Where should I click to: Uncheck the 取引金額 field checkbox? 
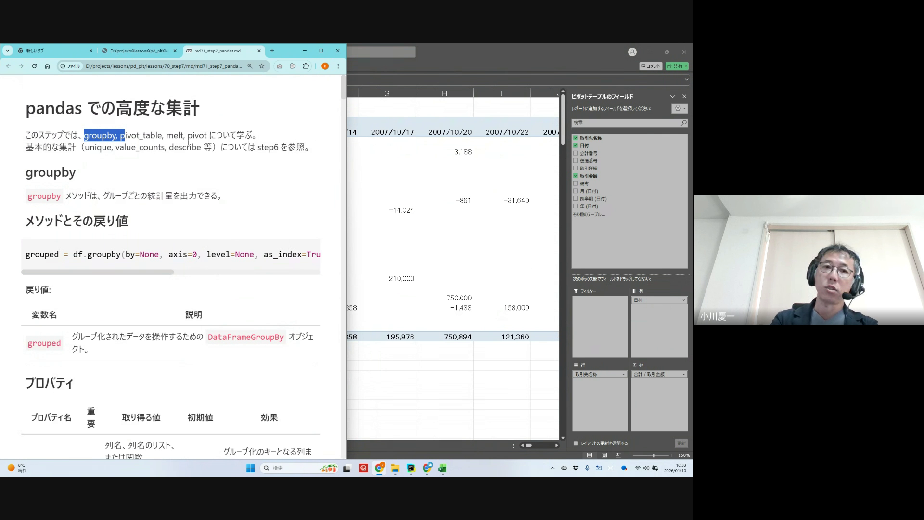[576, 176]
